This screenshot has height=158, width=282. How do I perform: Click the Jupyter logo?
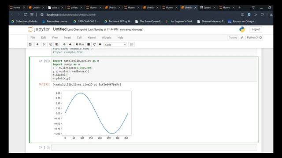(39, 29)
